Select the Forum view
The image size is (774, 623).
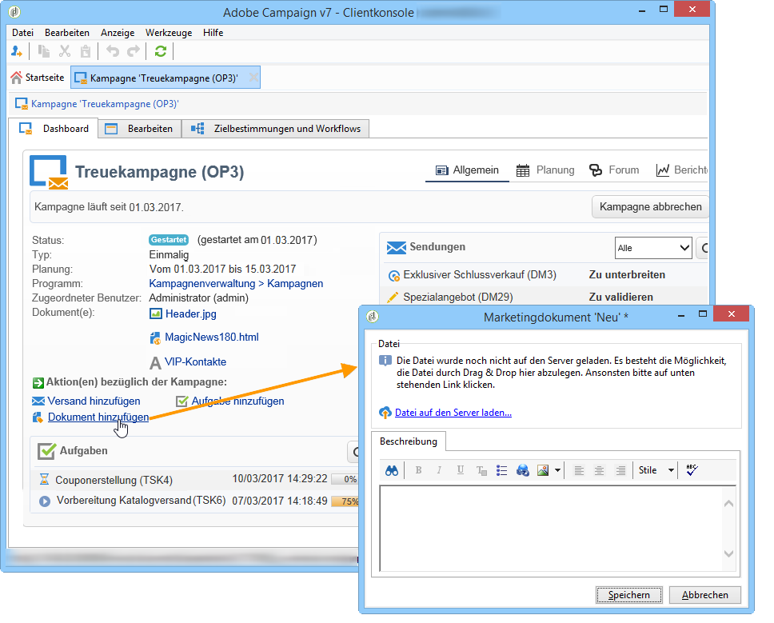coord(614,170)
